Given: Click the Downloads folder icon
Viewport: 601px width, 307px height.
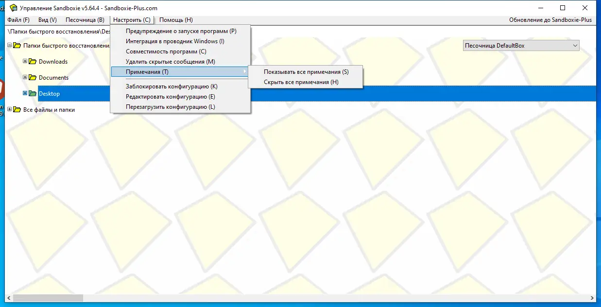Looking at the screenshot, I should 33,62.
